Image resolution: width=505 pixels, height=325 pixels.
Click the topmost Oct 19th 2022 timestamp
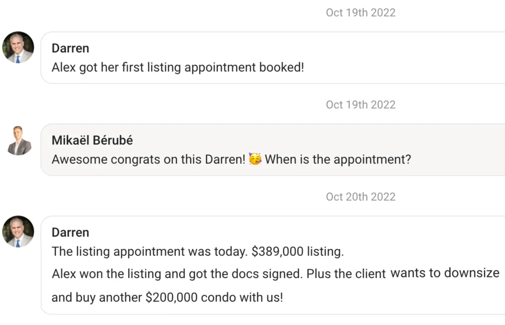coord(361,13)
